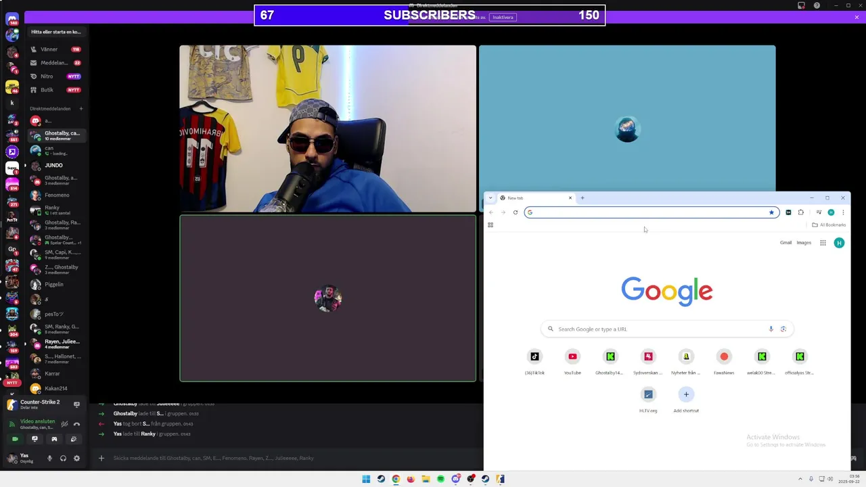Screen dimensions: 866x487
Task: Open the Google apps grid
Action: [823, 243]
